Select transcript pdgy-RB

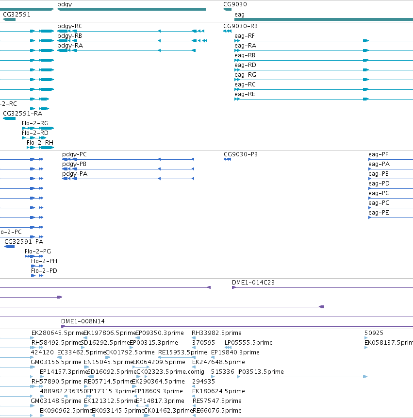[x=132, y=41]
